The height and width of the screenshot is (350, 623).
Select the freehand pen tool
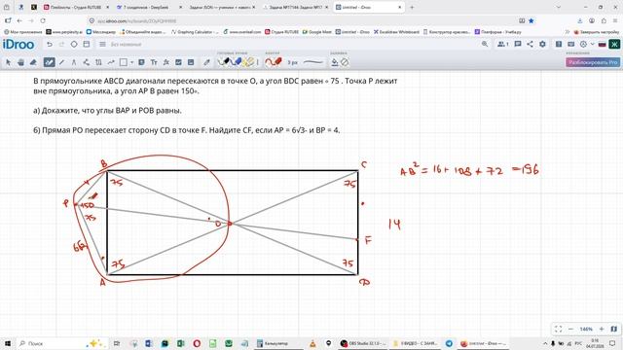[x=49, y=62]
